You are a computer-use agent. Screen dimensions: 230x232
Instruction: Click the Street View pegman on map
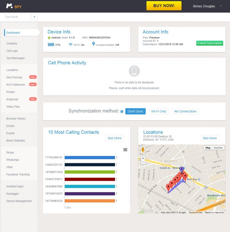click(x=143, y=150)
